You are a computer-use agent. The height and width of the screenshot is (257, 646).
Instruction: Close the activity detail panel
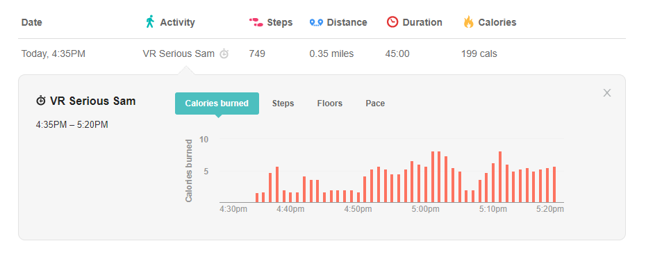point(607,93)
